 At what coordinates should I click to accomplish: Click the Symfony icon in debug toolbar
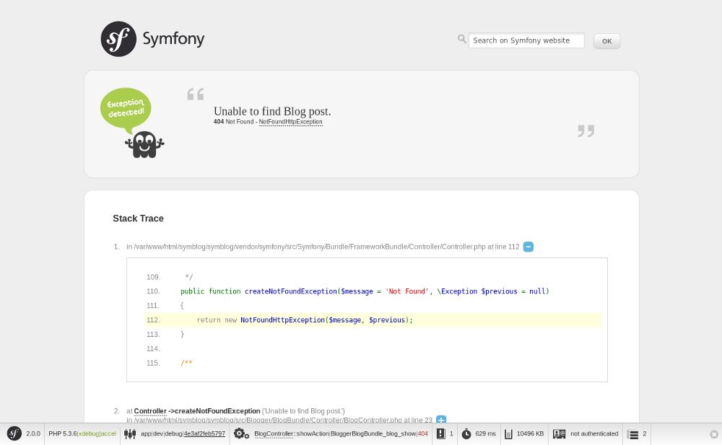click(x=14, y=433)
